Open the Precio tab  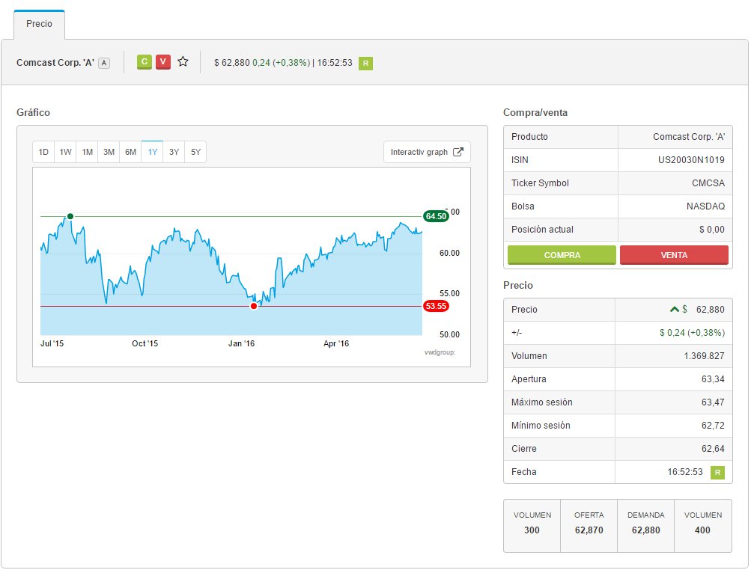tap(39, 24)
